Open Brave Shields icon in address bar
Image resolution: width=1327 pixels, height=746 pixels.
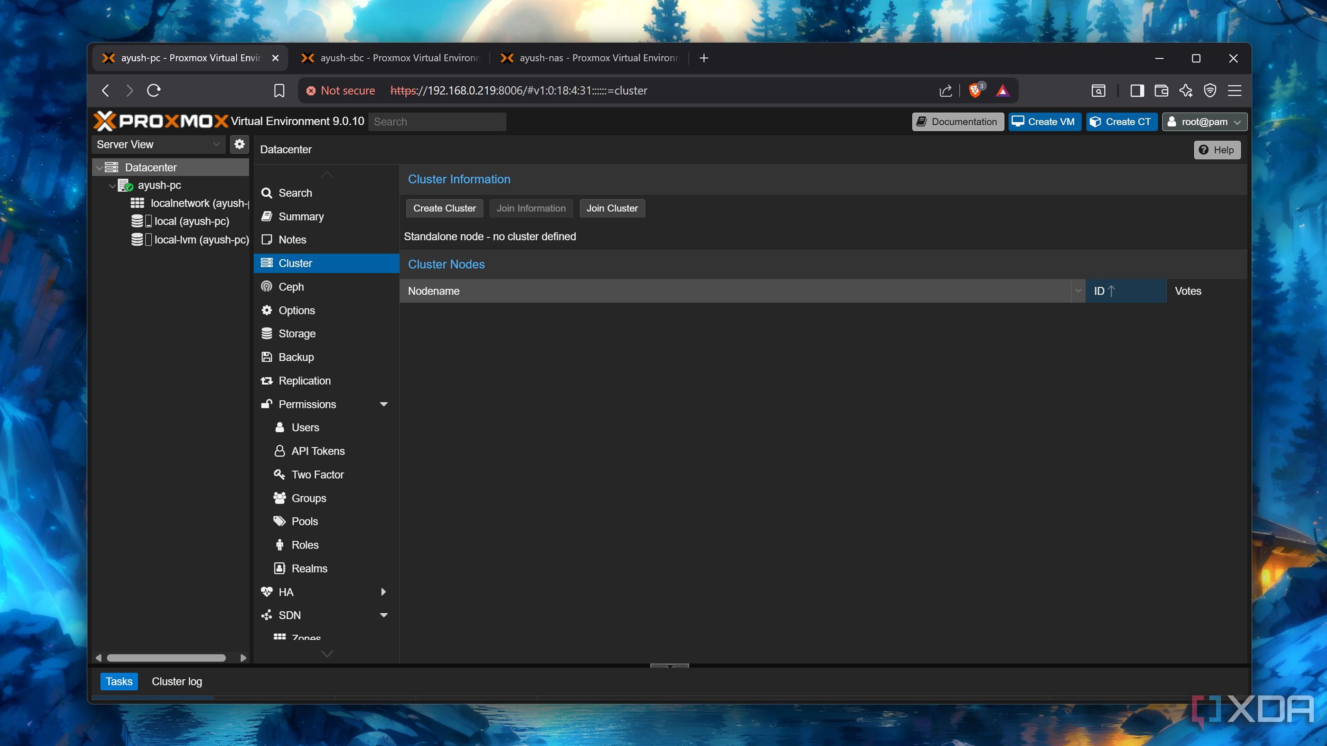[x=975, y=90]
